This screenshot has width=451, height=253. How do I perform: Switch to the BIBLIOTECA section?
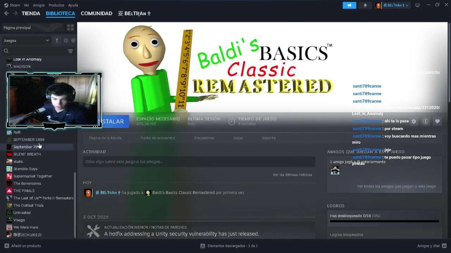(60, 13)
